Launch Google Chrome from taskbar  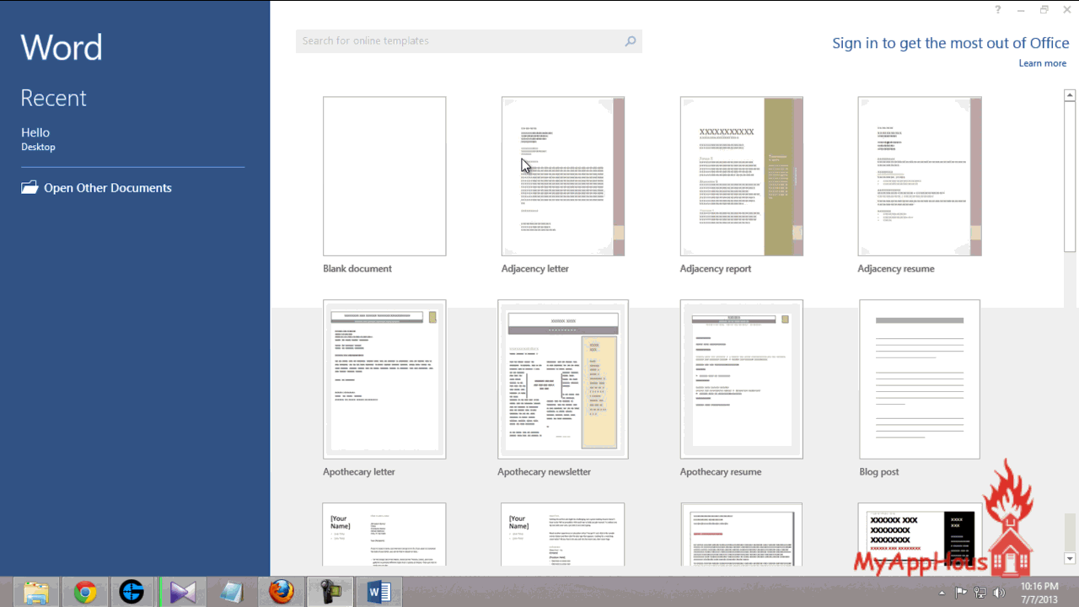coord(84,593)
